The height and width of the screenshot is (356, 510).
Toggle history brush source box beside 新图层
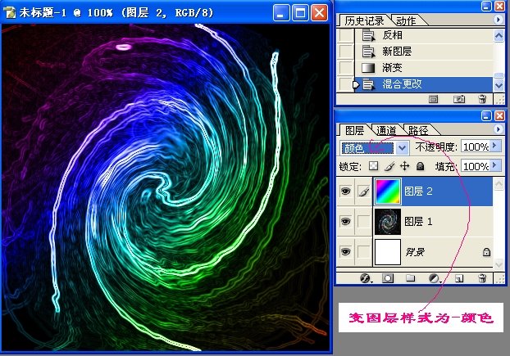346,52
